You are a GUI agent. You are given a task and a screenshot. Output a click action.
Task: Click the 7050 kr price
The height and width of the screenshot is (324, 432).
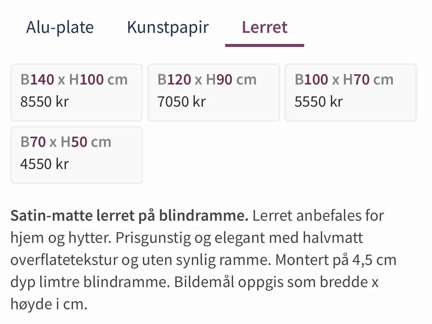pyautogui.click(x=182, y=102)
